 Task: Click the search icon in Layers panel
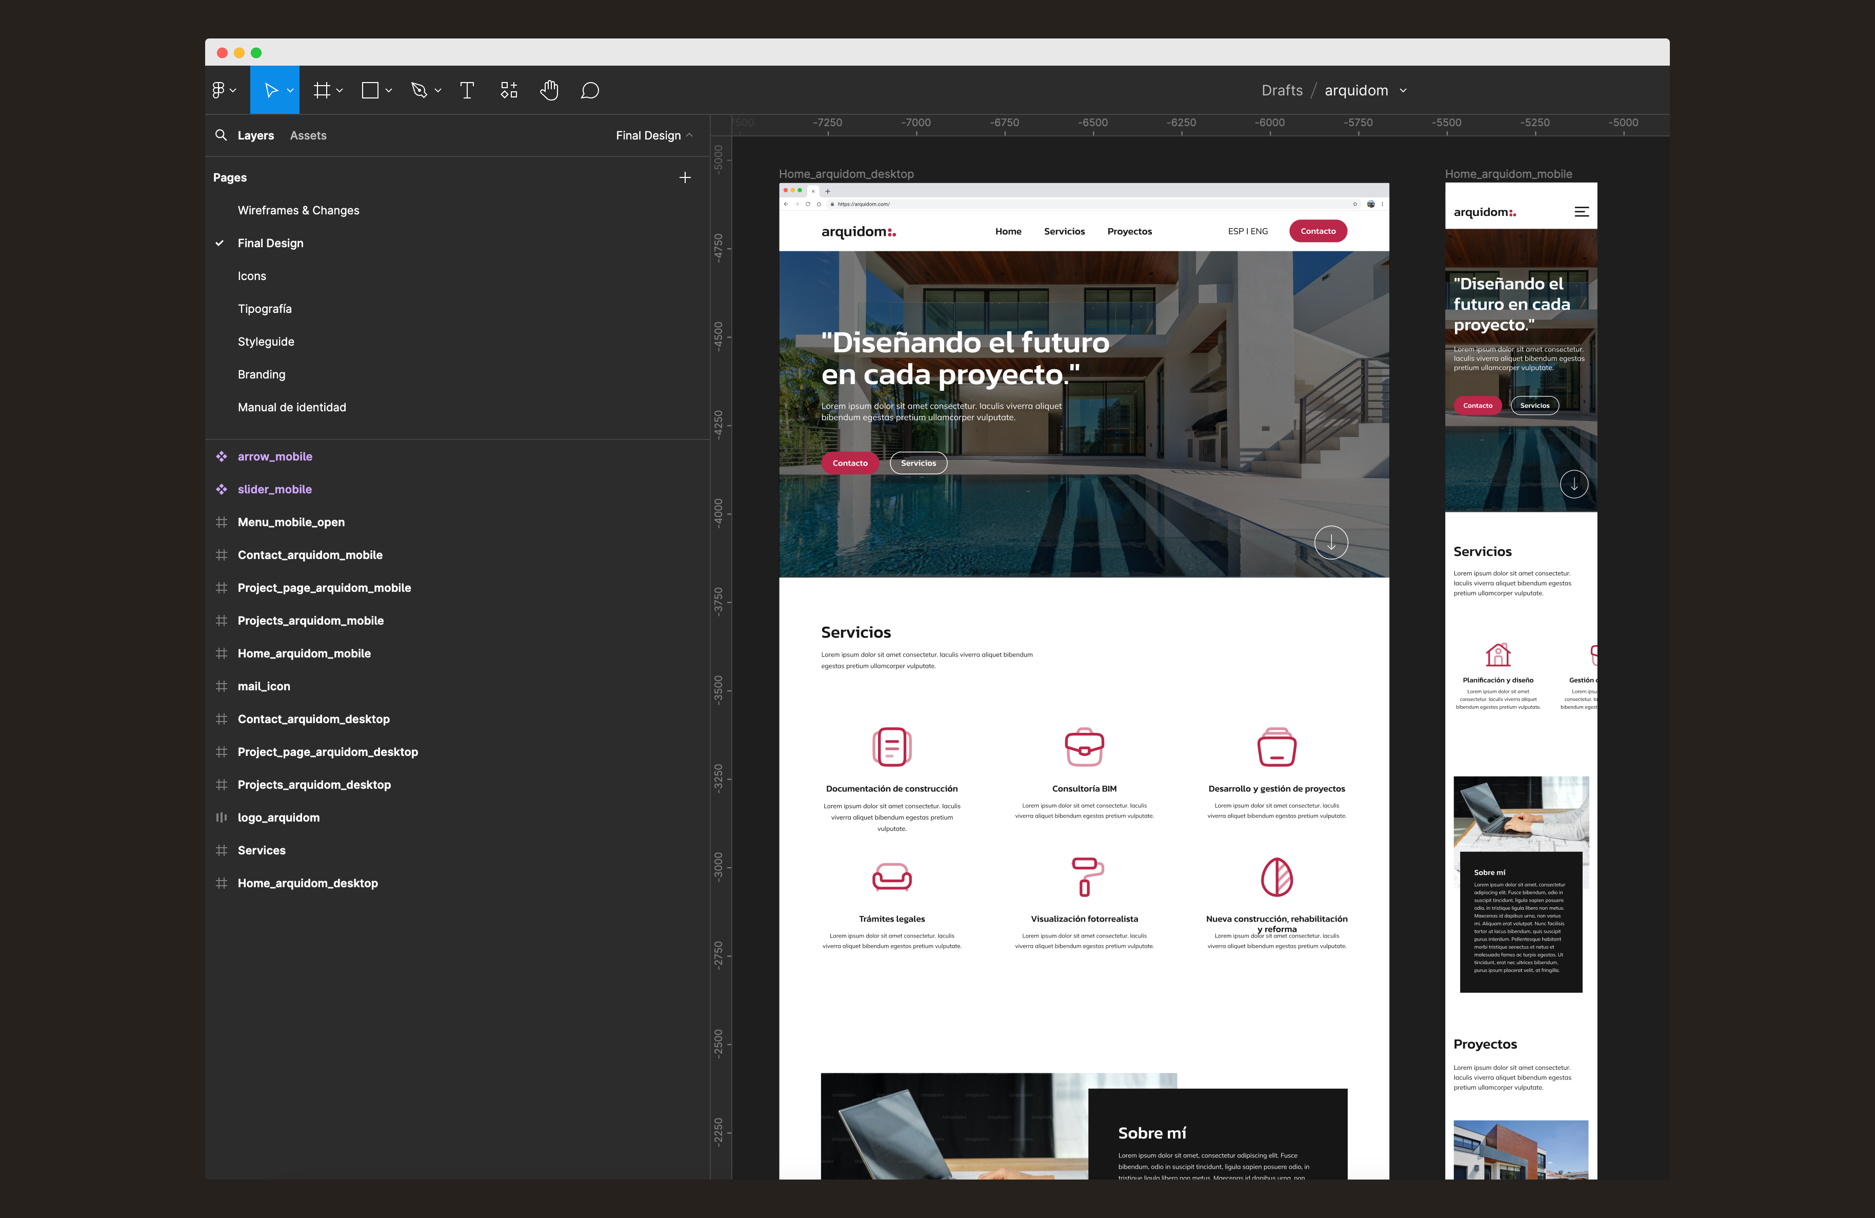[222, 135]
